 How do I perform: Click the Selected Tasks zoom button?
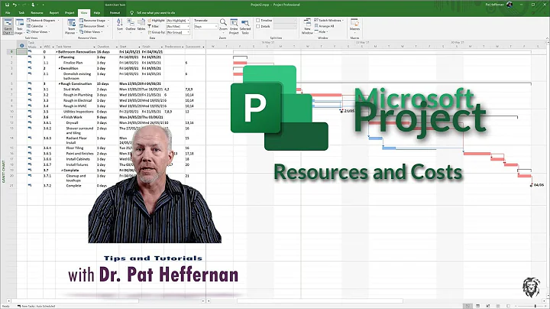(x=245, y=27)
